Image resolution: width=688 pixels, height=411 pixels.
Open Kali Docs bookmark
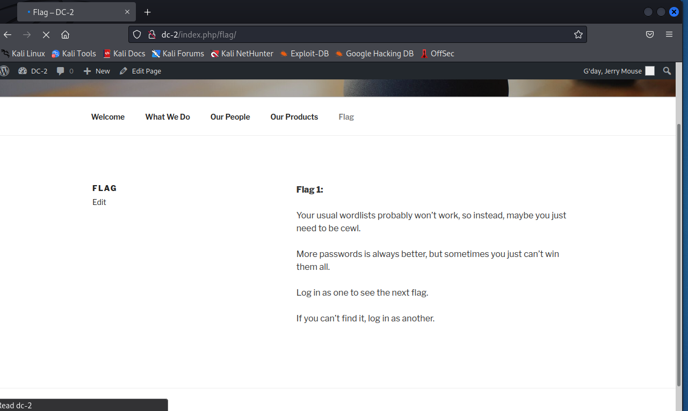click(124, 54)
